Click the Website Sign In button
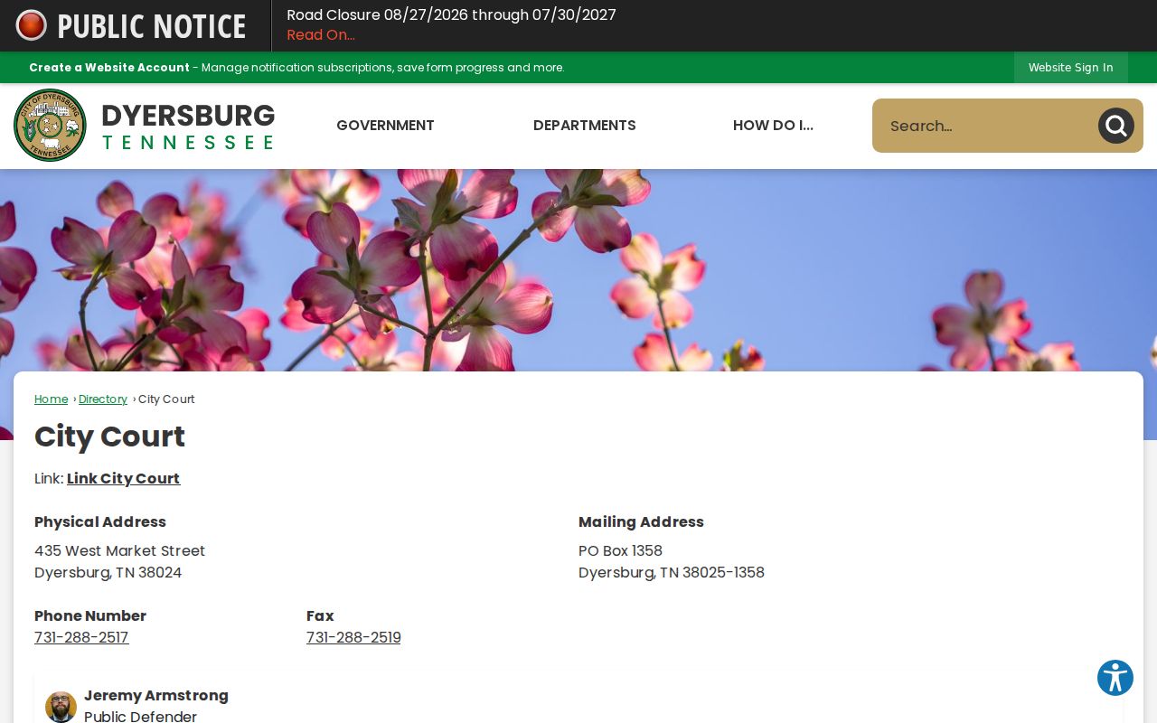1157x723 pixels. (x=1071, y=68)
